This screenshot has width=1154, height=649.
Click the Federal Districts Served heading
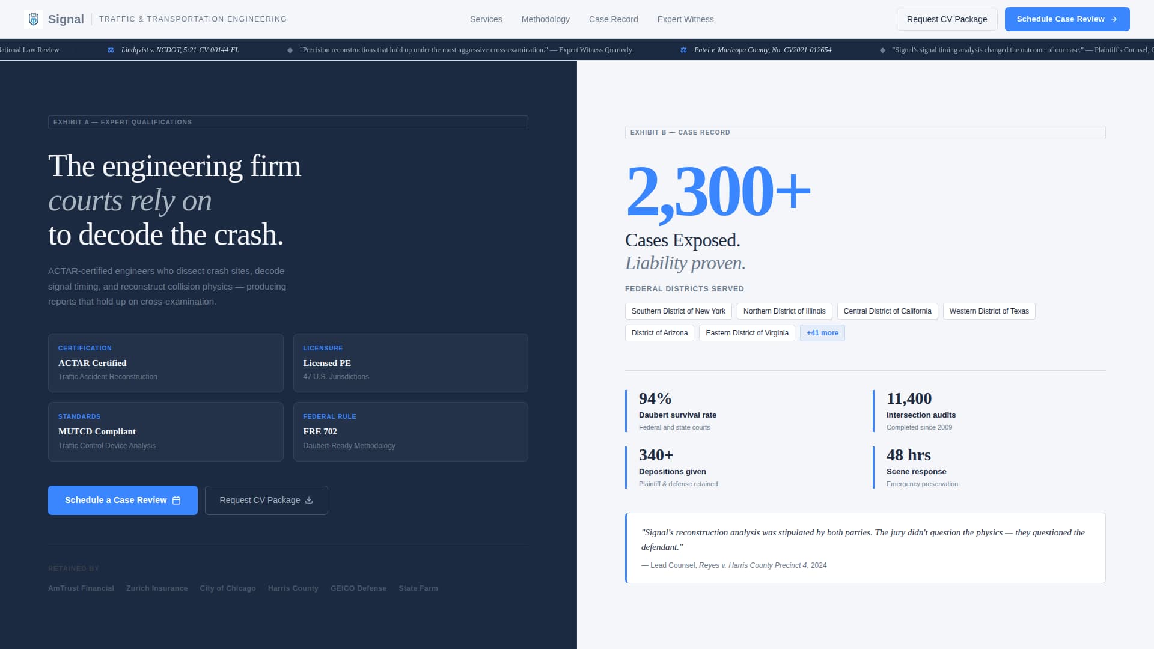[685, 289]
